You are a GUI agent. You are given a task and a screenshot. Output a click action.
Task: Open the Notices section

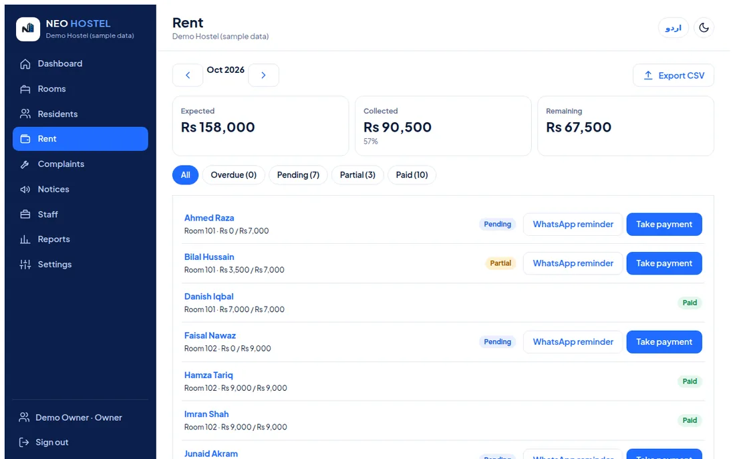pyautogui.click(x=80, y=190)
